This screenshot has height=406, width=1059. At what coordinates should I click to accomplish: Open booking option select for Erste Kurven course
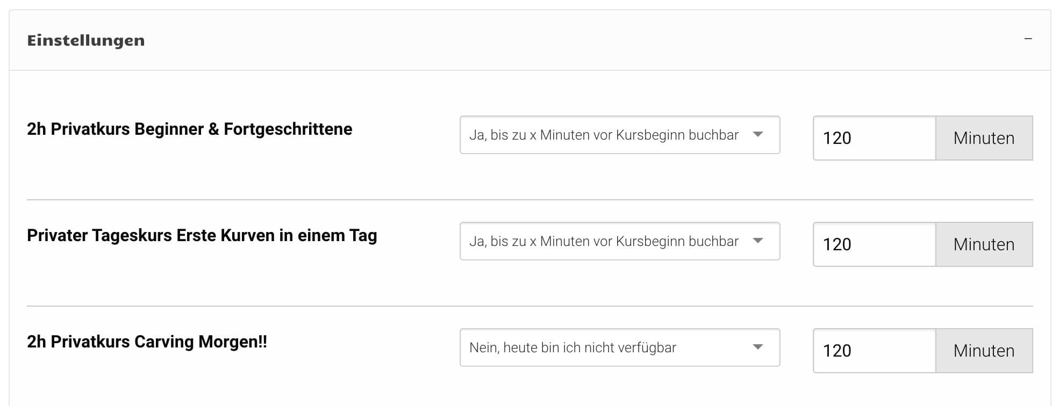click(603, 241)
